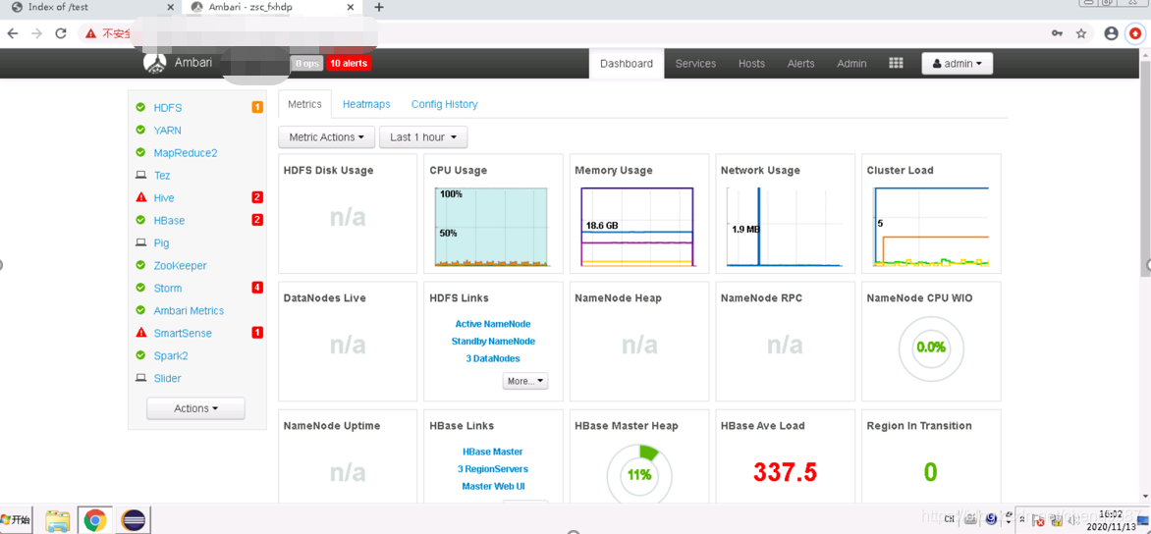This screenshot has height=534, width=1151.
Task: Click the HDFS green status check icon
Action: coord(141,107)
